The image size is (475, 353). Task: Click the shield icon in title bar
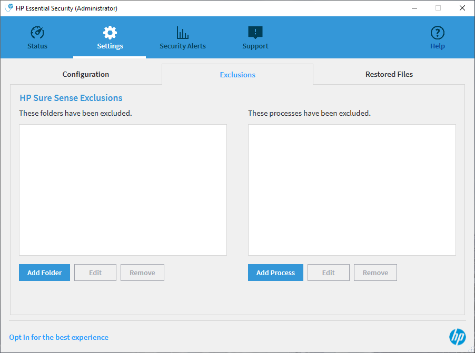point(8,8)
